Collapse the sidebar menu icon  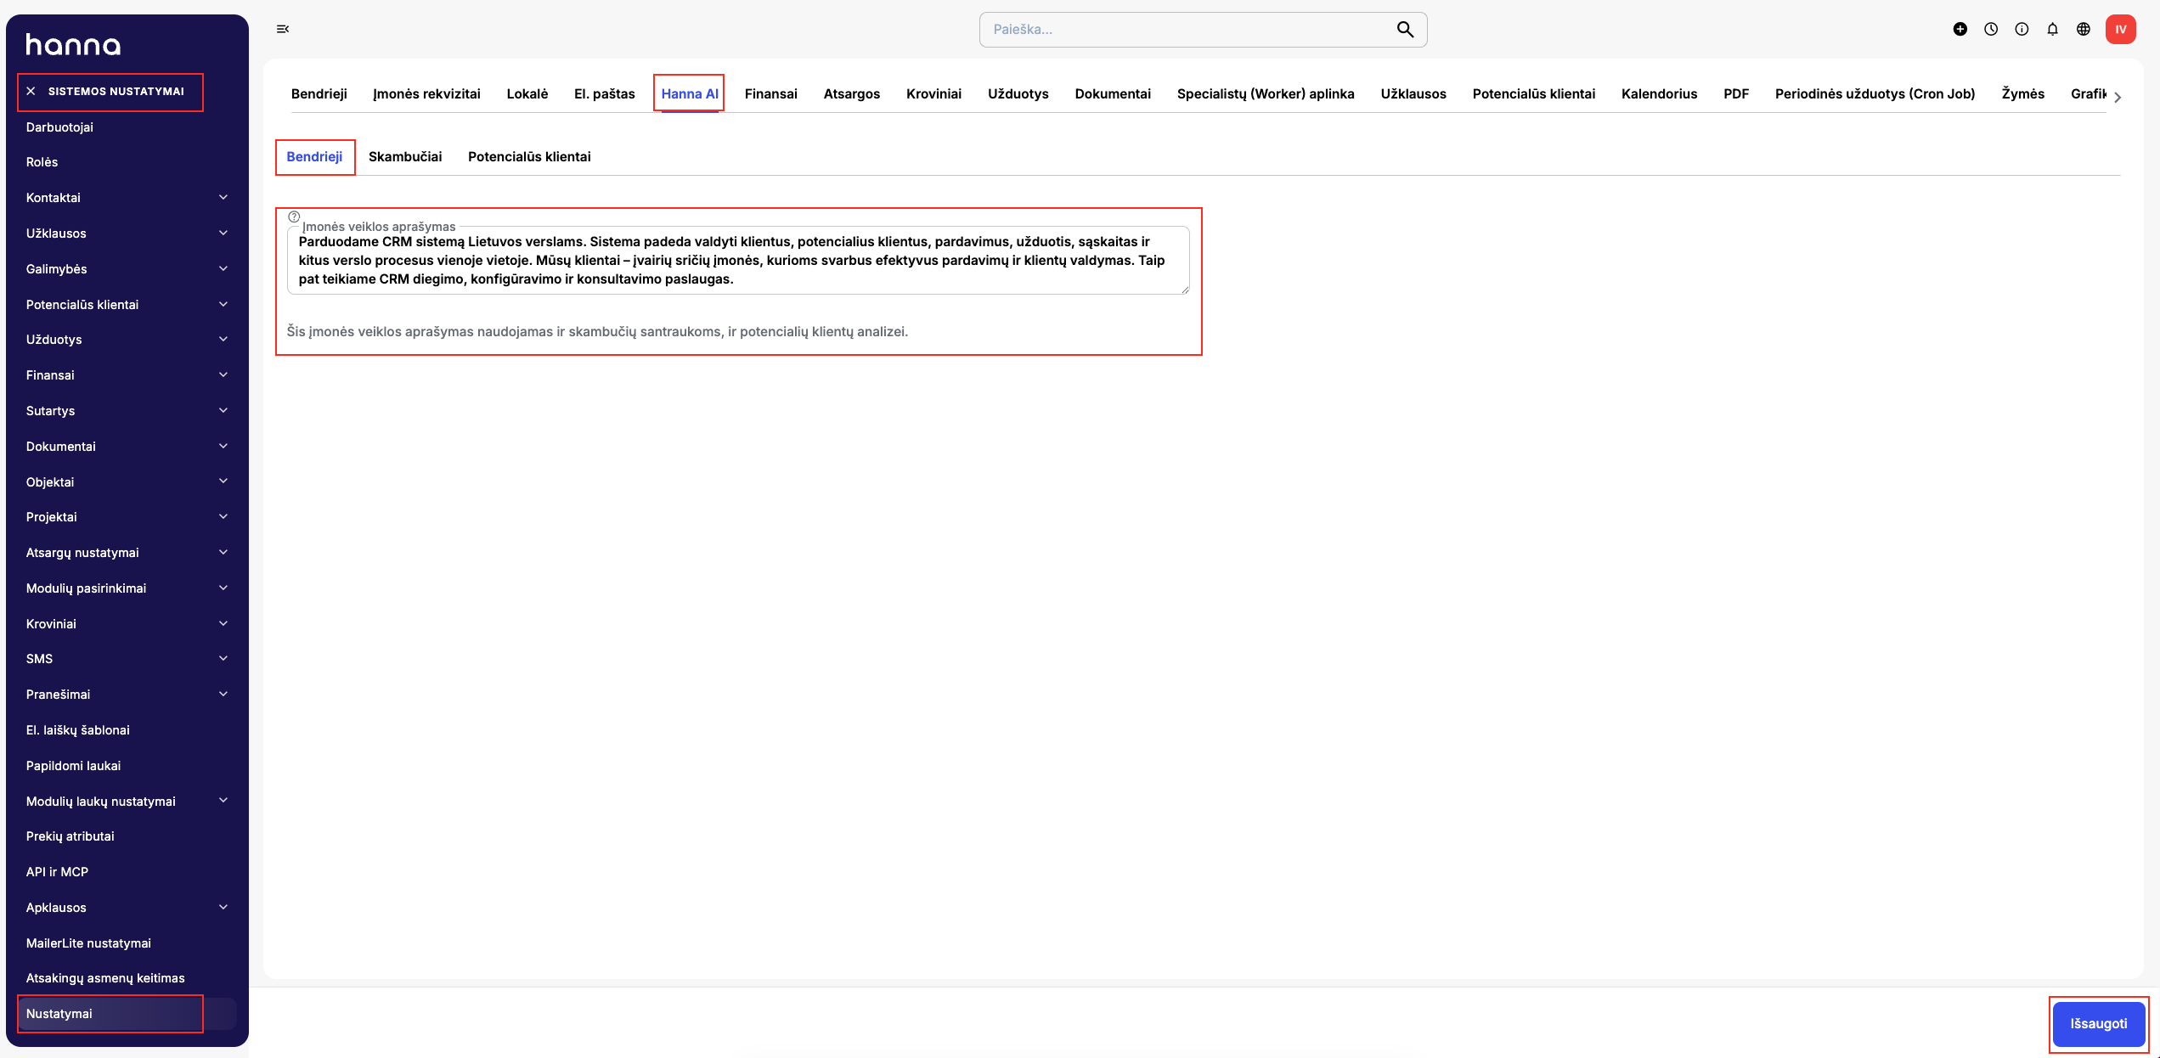(x=283, y=29)
